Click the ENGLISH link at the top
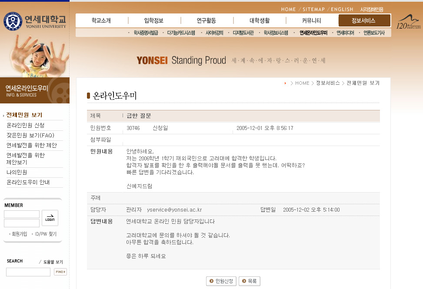423x289 pixels. (342, 9)
